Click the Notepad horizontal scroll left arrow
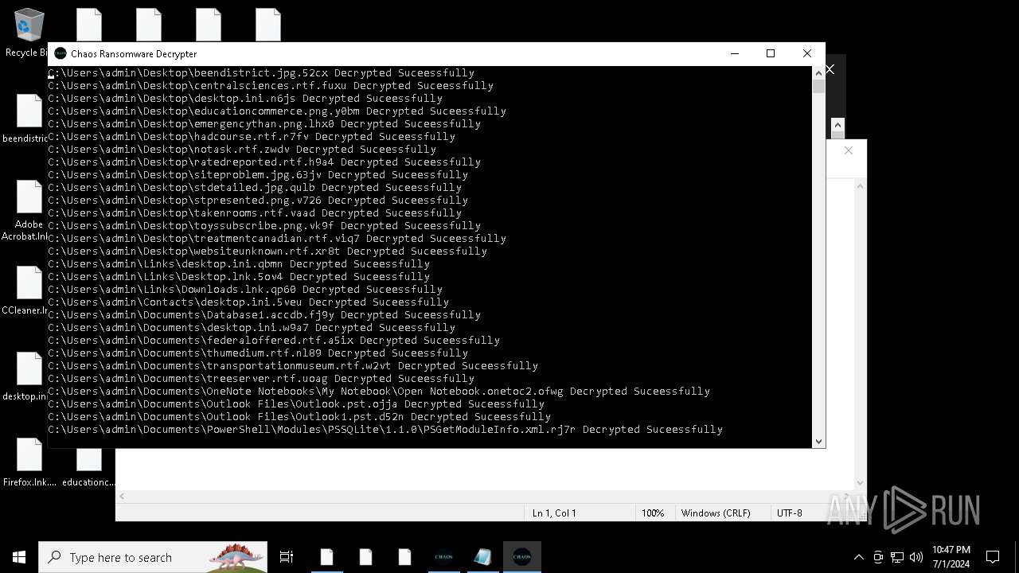 click(x=123, y=496)
